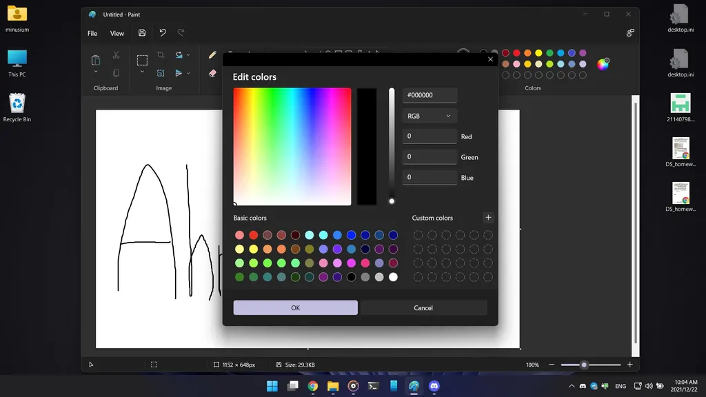Click the Undo arrow icon
This screenshot has height=397, width=706.
[163, 33]
